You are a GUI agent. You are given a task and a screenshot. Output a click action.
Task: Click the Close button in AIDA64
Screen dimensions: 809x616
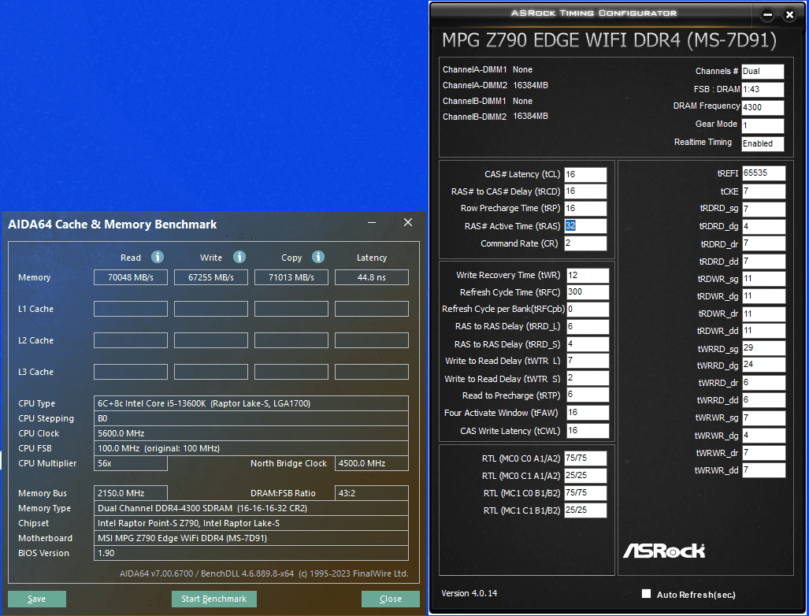pos(391,599)
